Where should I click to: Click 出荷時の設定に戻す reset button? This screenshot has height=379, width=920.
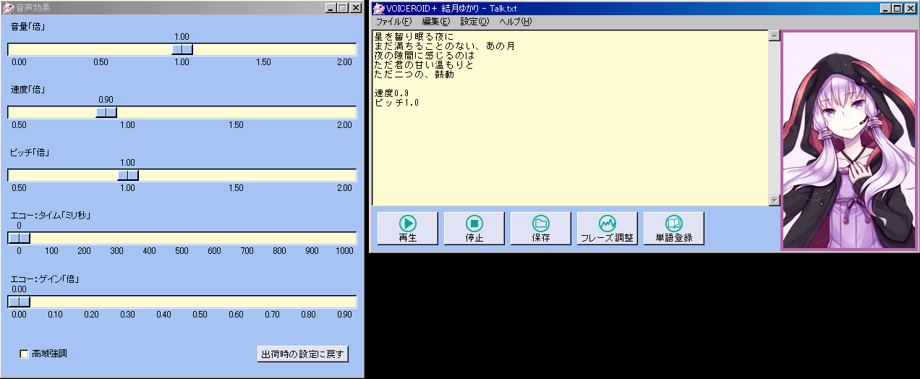point(303,354)
